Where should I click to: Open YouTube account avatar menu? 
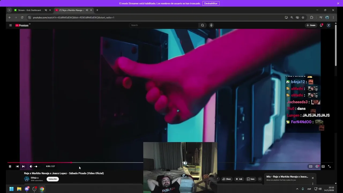click(x=329, y=25)
